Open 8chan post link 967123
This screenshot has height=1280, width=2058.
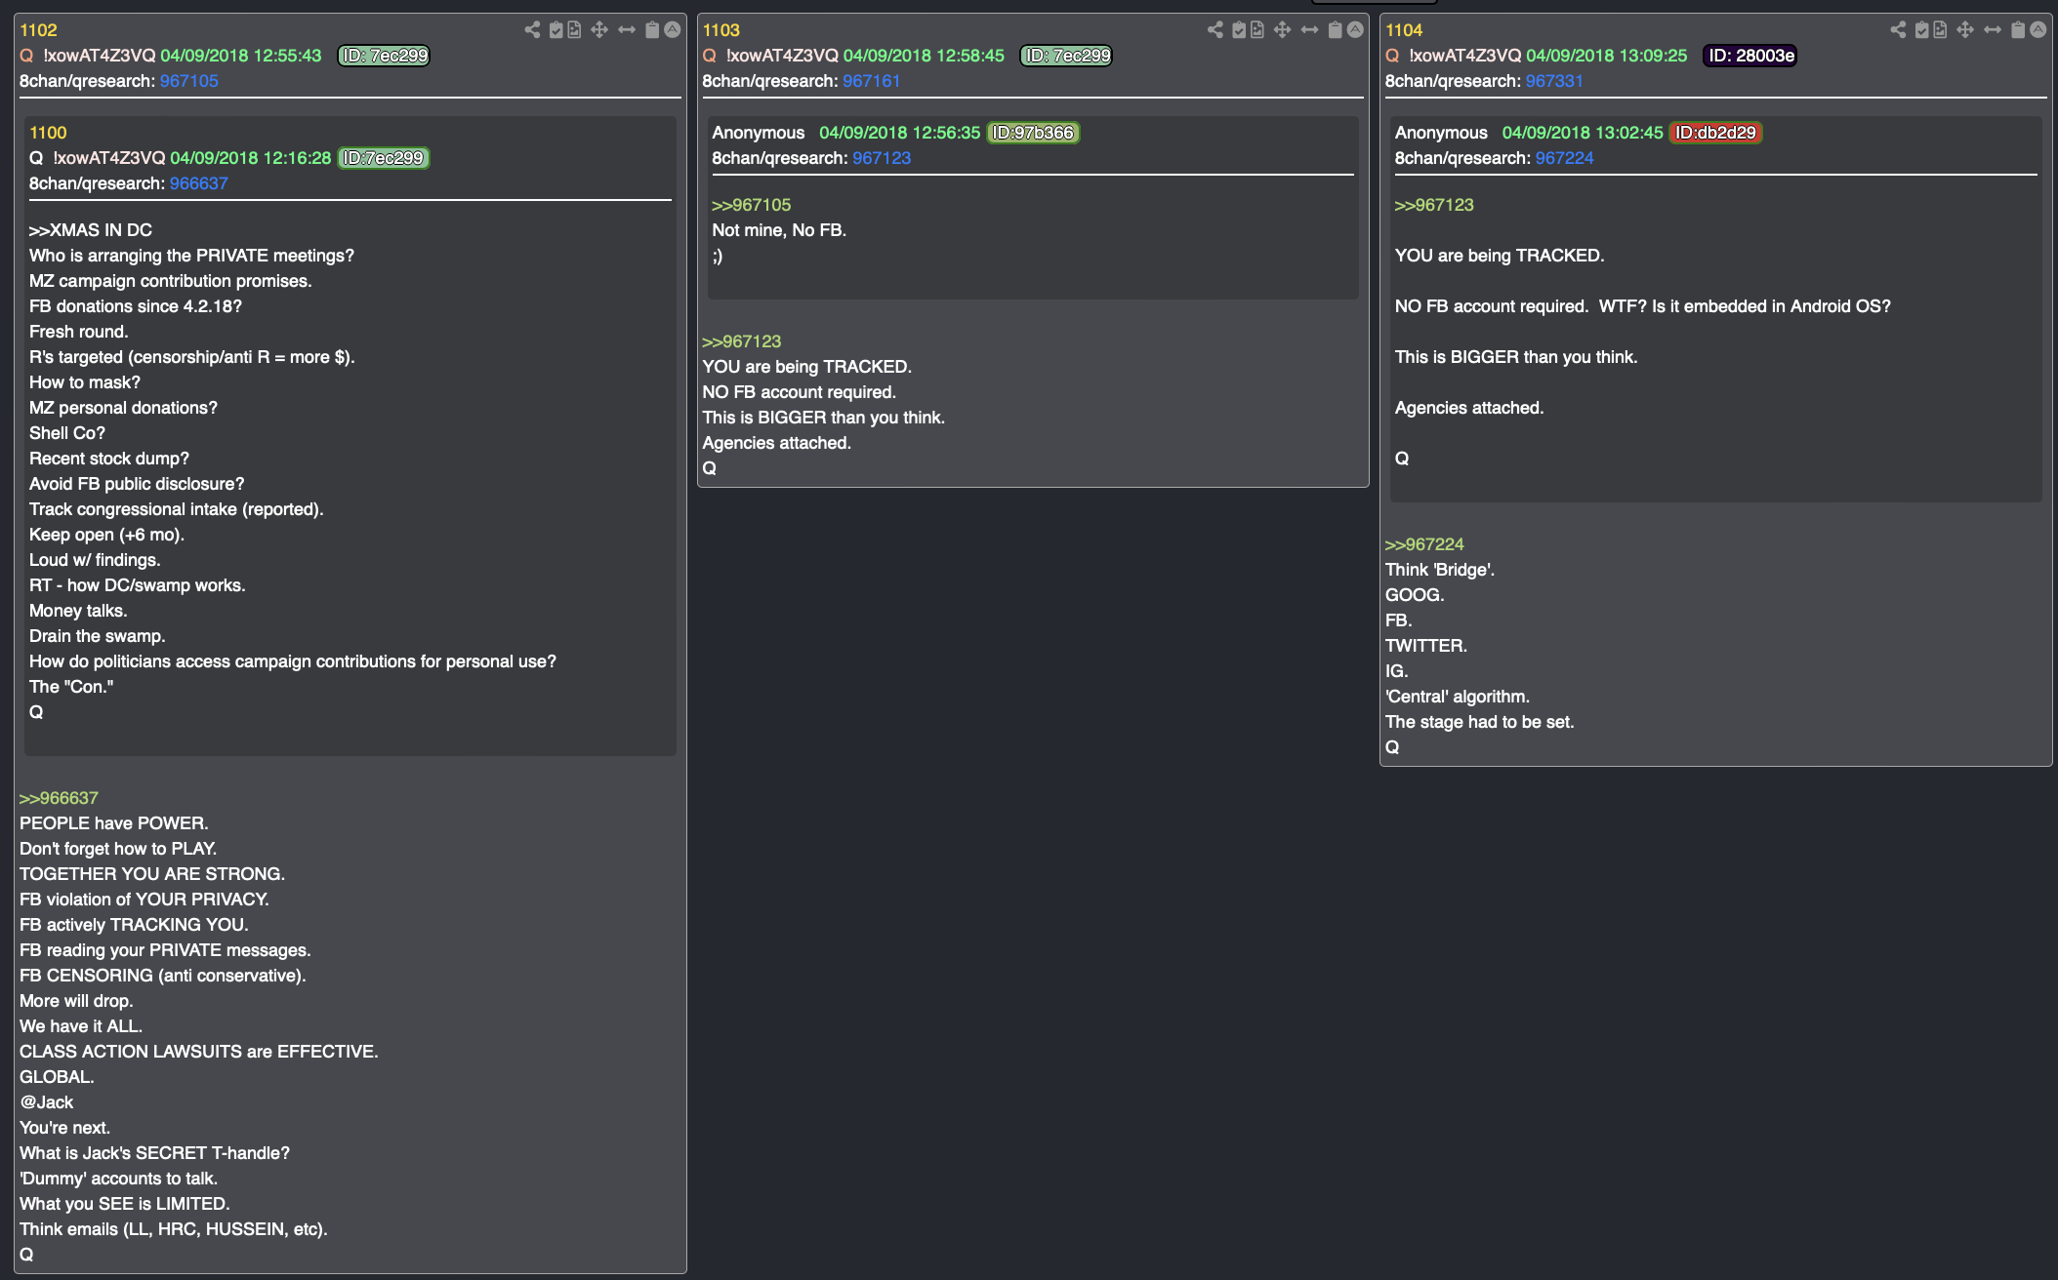882,158
